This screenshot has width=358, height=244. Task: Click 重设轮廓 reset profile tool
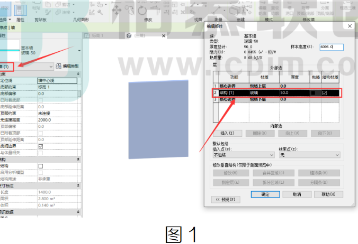tap(275, 8)
